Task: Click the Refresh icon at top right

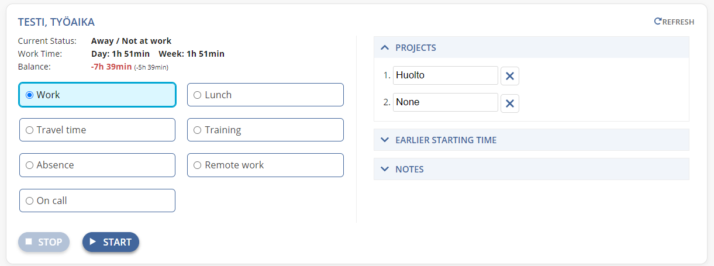Action: tap(658, 22)
